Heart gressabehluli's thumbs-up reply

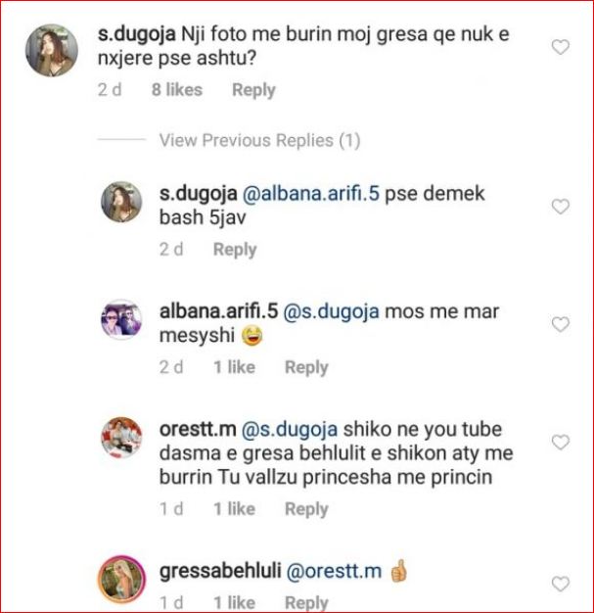[x=561, y=584]
